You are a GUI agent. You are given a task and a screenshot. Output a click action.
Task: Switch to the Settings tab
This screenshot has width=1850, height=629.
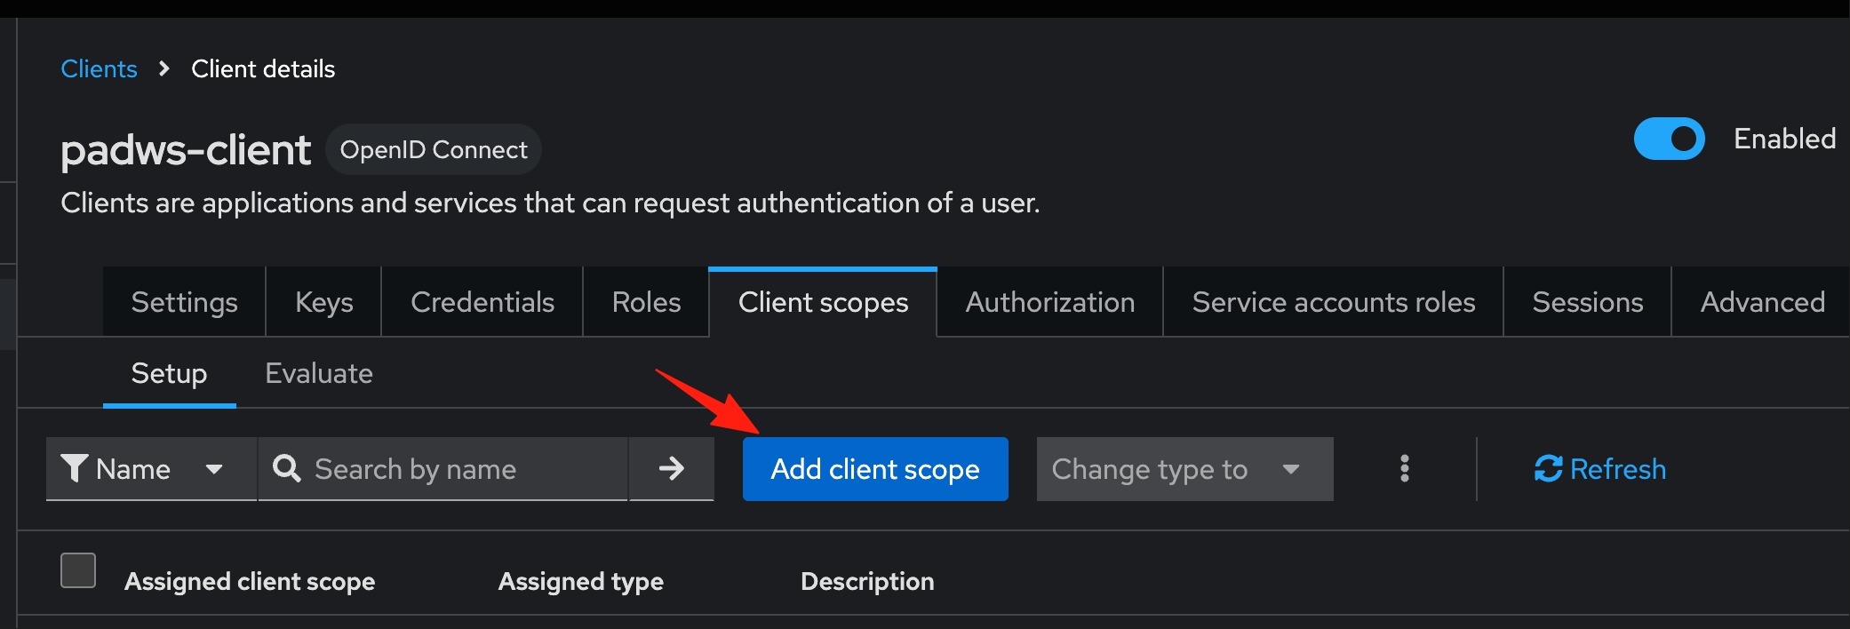click(x=184, y=302)
